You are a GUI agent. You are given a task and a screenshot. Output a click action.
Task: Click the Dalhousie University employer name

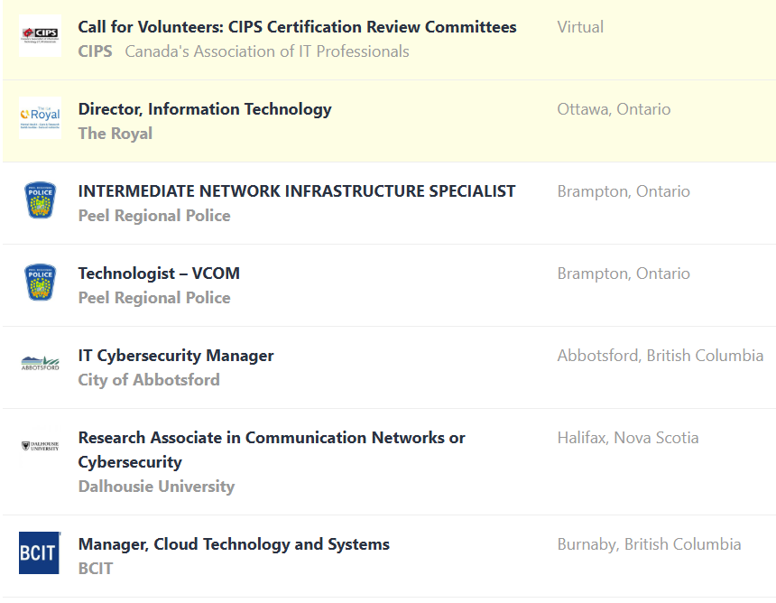coord(156,487)
